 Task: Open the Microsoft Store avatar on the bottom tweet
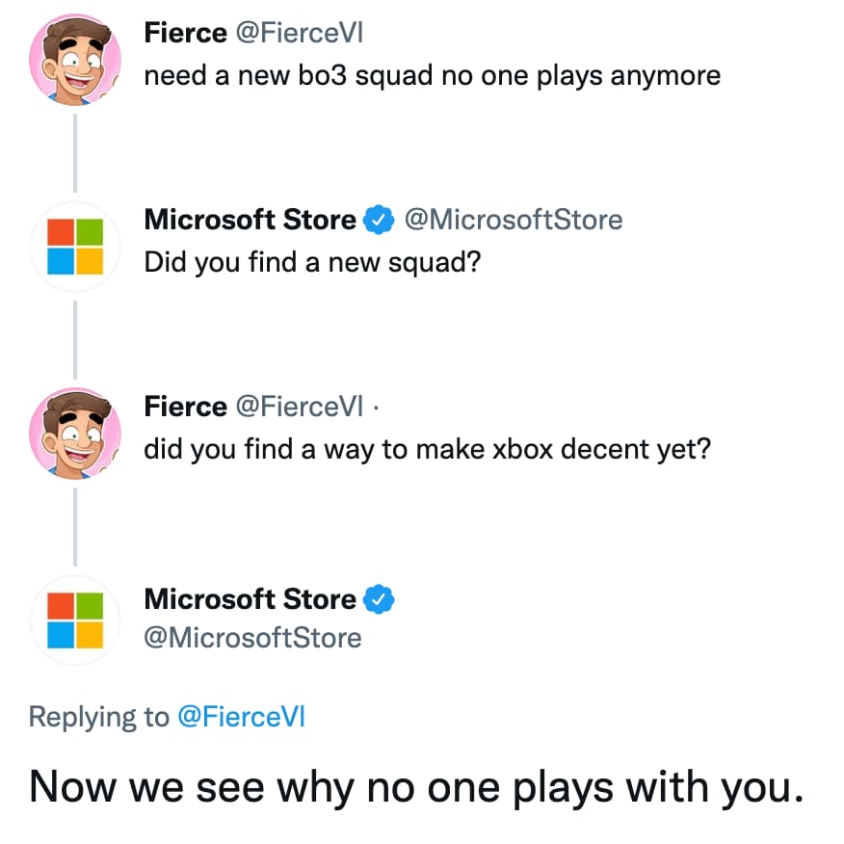pos(75,620)
